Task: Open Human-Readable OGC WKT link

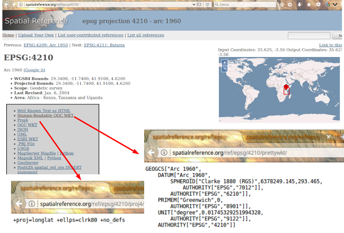Action: coord(45,115)
